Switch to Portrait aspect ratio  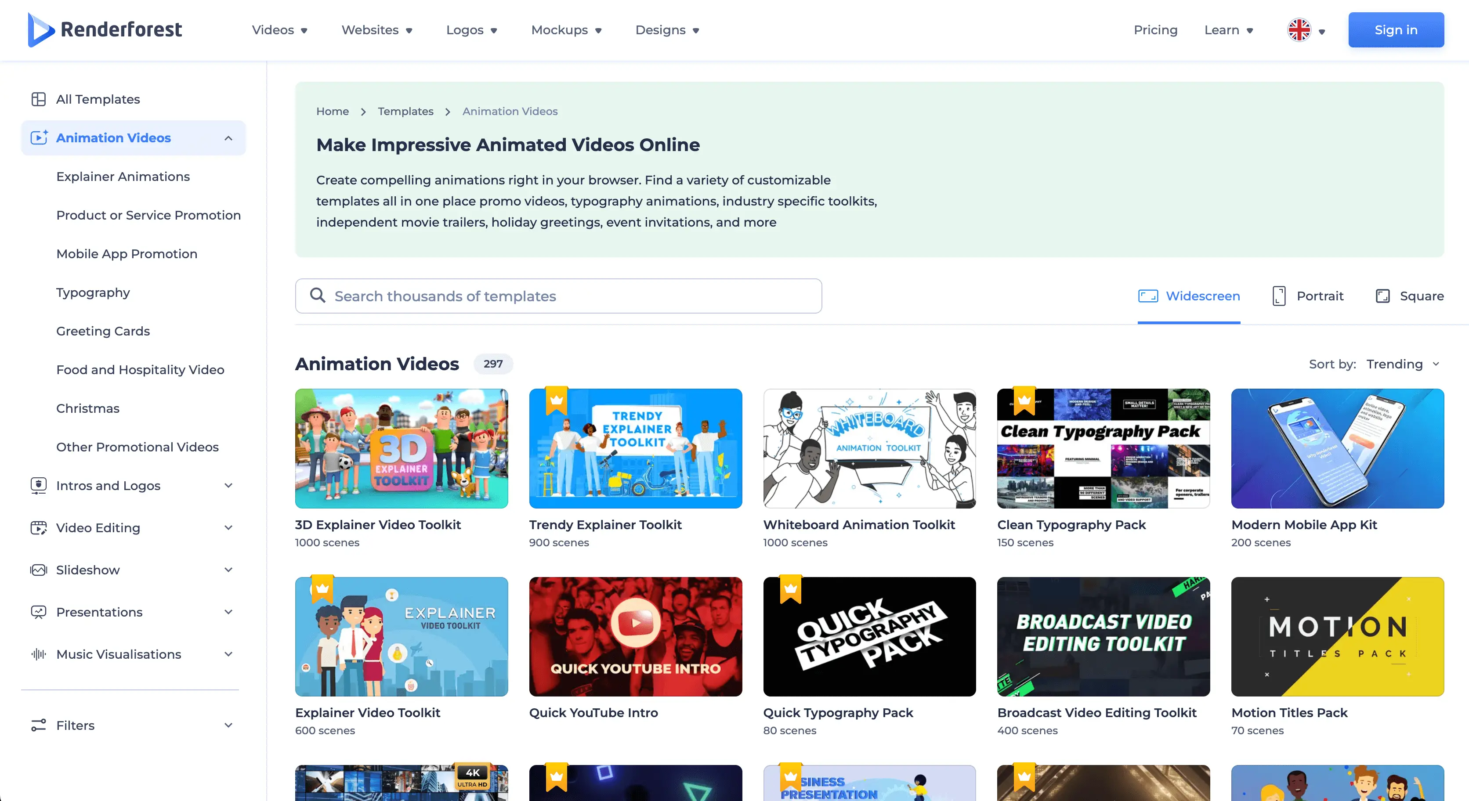pos(1308,296)
